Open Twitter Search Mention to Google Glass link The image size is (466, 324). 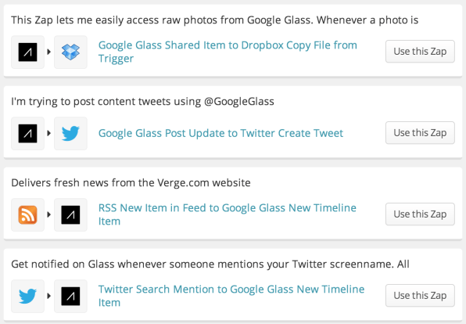pyautogui.click(x=231, y=296)
